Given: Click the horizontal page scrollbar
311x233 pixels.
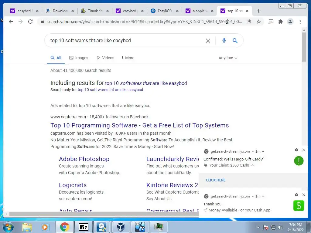Looking at the screenshot, I should point(104,214).
